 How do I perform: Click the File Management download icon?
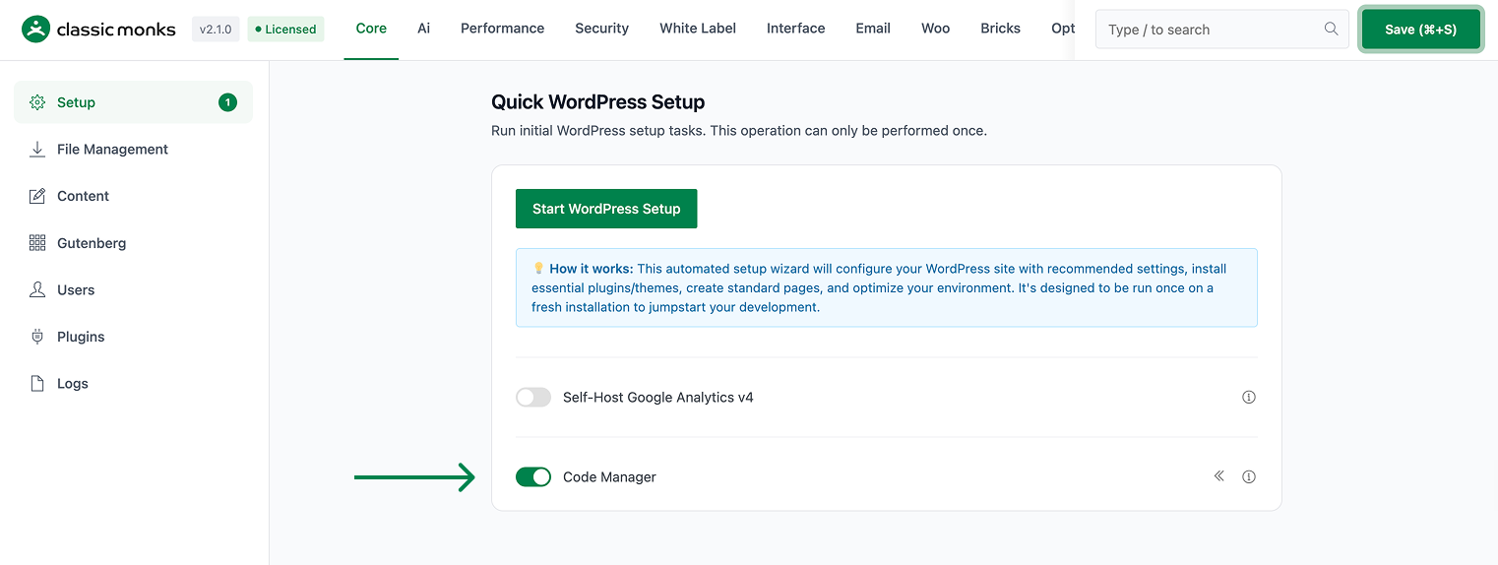click(x=37, y=150)
